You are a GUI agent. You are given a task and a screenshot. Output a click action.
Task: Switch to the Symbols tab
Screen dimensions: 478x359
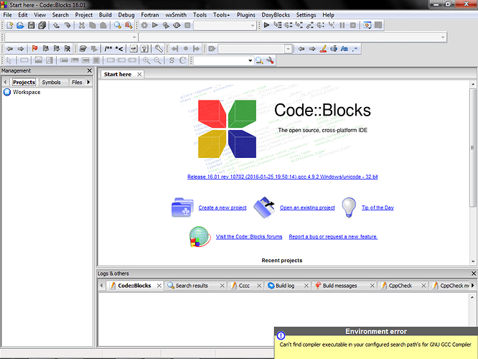pos(51,82)
